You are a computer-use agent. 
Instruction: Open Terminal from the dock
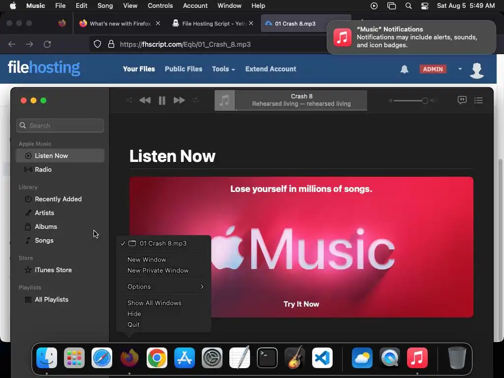pos(267,358)
